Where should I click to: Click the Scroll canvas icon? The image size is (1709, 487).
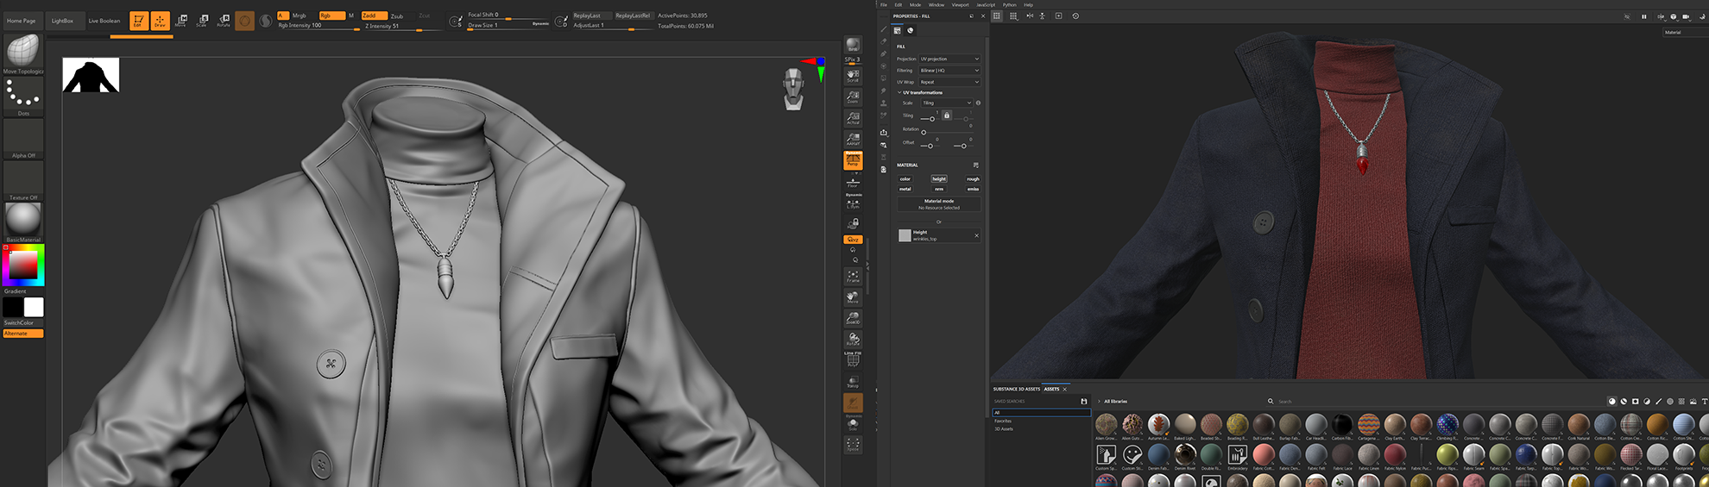853,75
